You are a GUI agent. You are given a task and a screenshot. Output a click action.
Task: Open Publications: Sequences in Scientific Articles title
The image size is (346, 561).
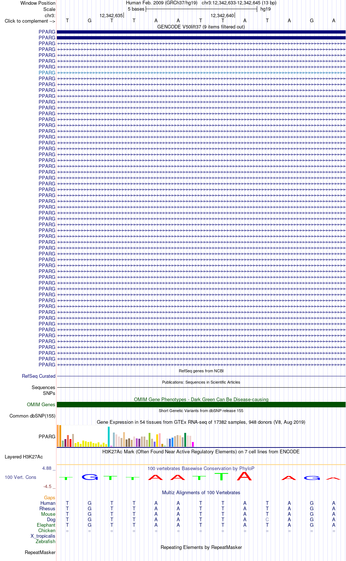(201, 382)
